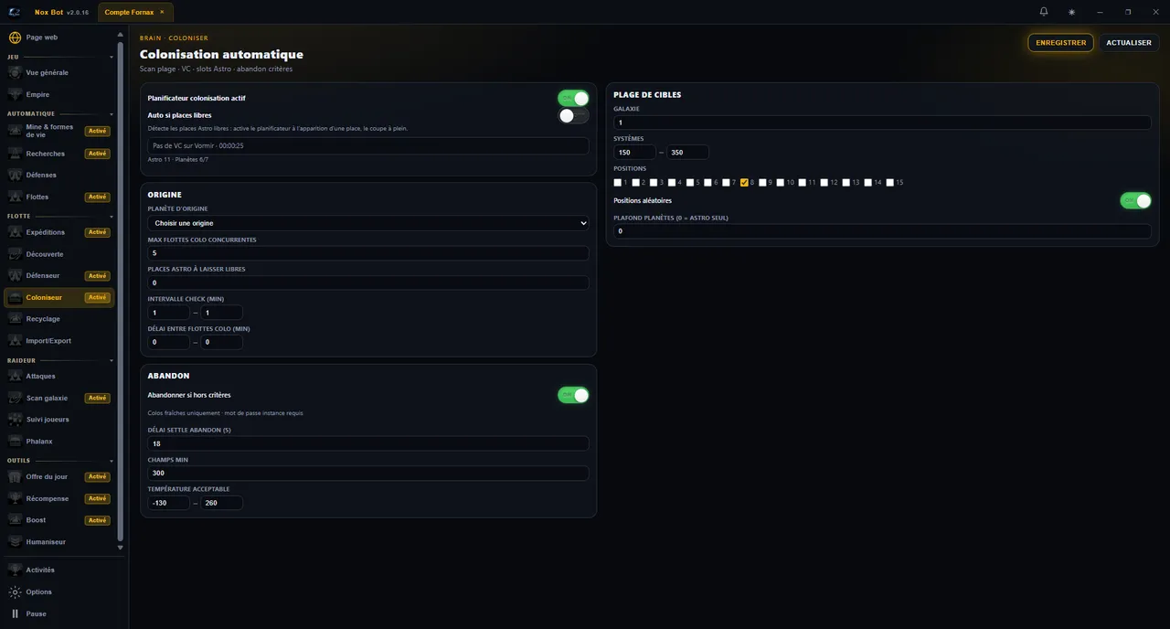
Task: Click the ACTUALISER button
Action: pos(1129,43)
